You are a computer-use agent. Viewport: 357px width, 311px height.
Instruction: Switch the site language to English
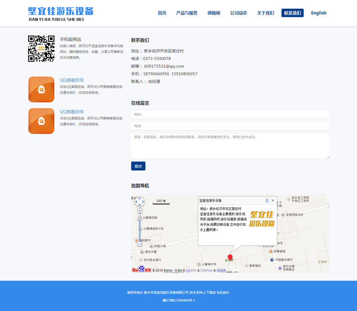(x=319, y=13)
